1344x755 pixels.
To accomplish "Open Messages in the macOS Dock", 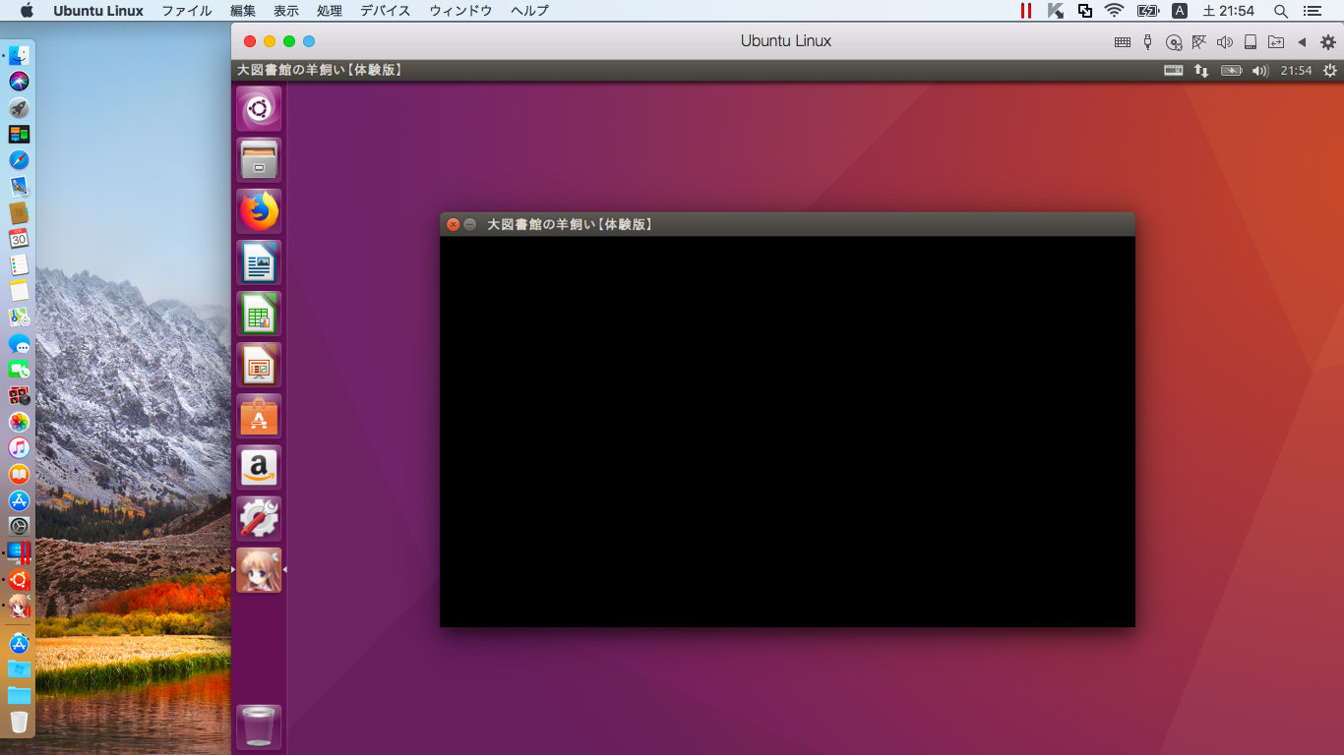I will click(19, 343).
